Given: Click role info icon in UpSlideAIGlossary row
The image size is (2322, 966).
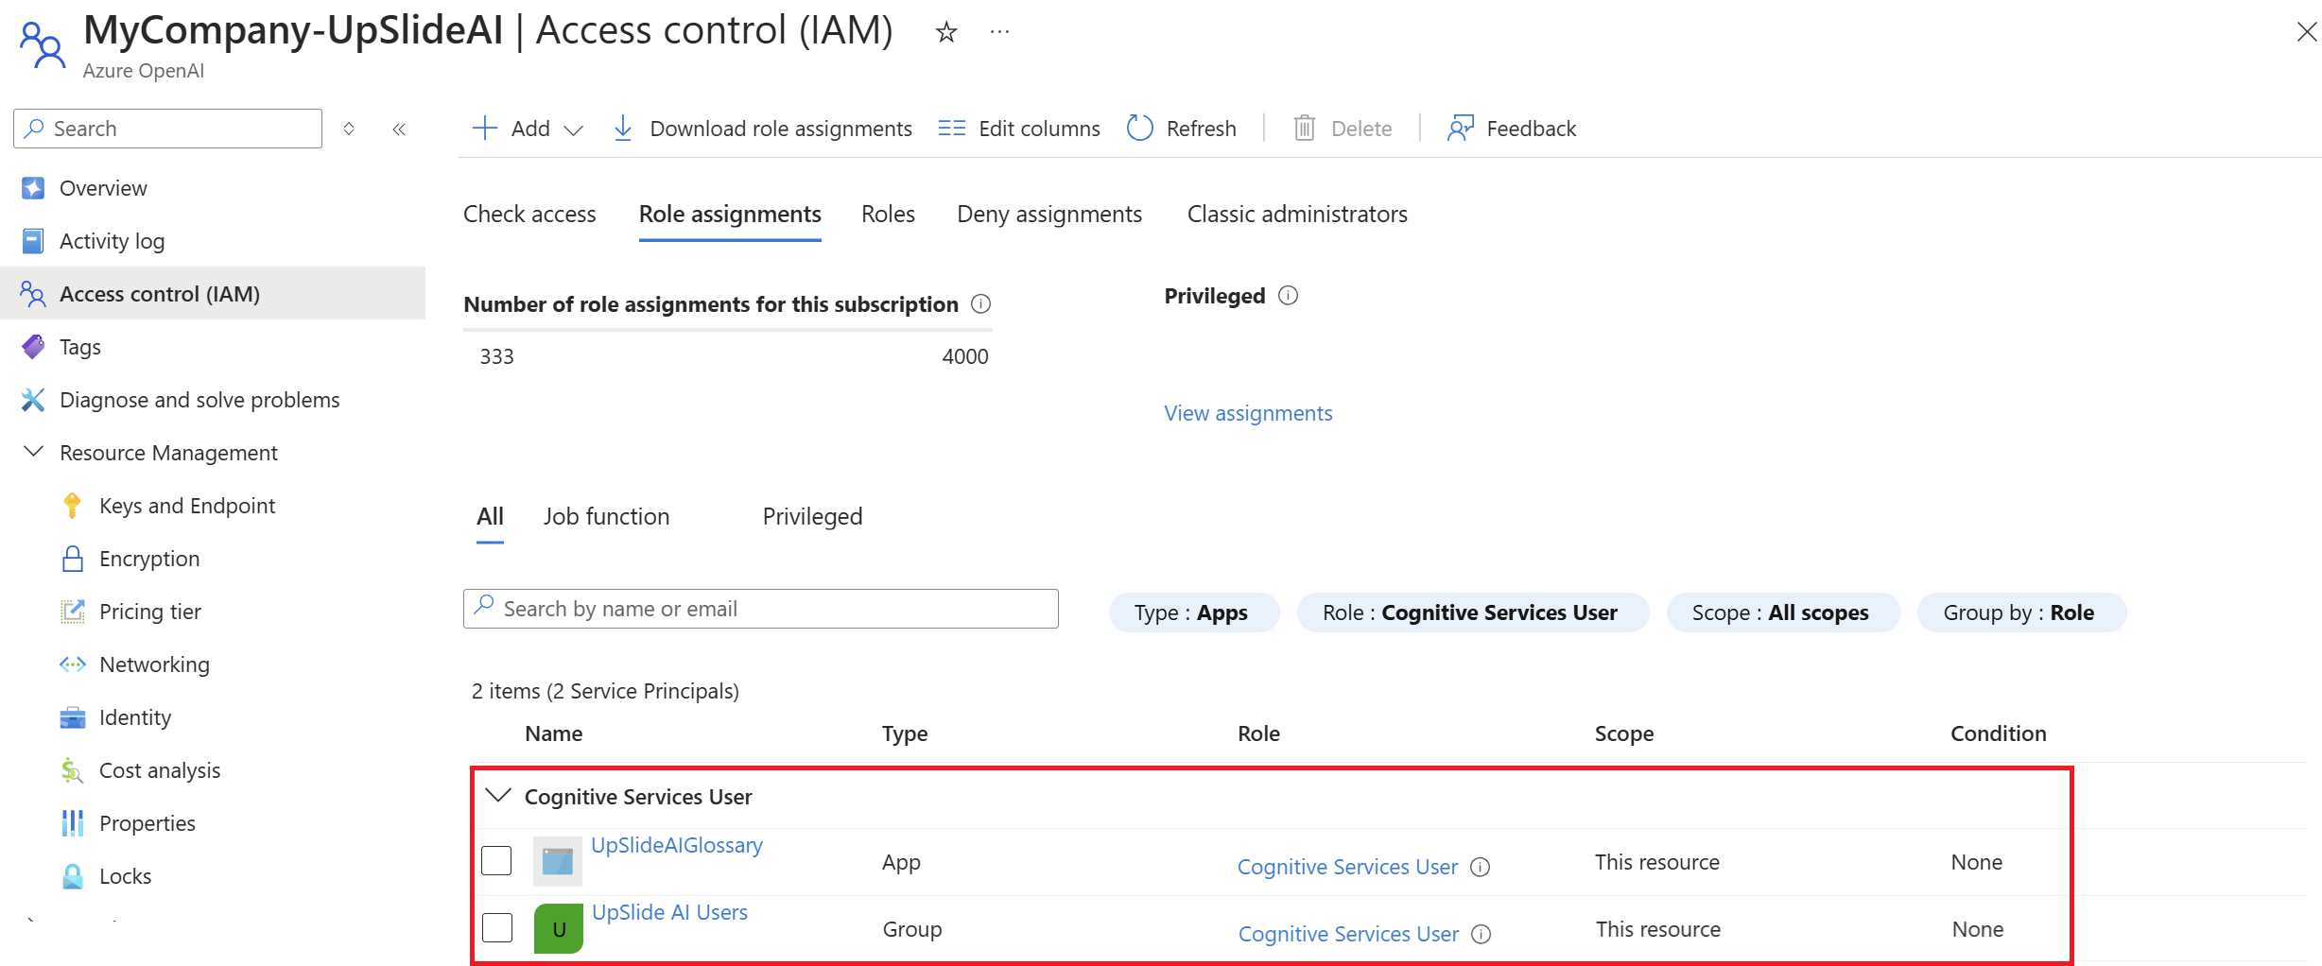Looking at the screenshot, I should click(1481, 868).
